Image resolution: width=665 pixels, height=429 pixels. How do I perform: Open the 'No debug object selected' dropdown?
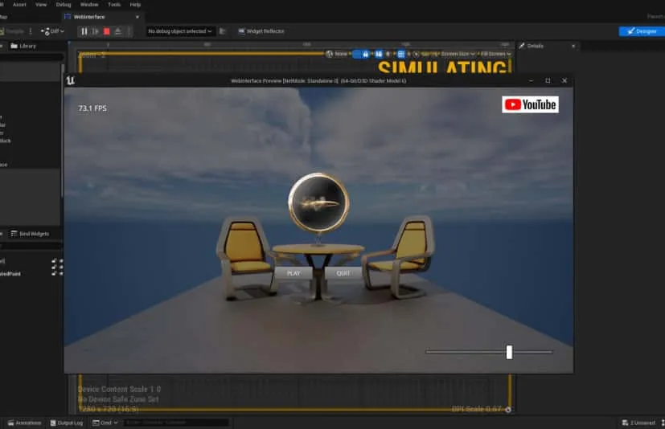click(x=179, y=31)
